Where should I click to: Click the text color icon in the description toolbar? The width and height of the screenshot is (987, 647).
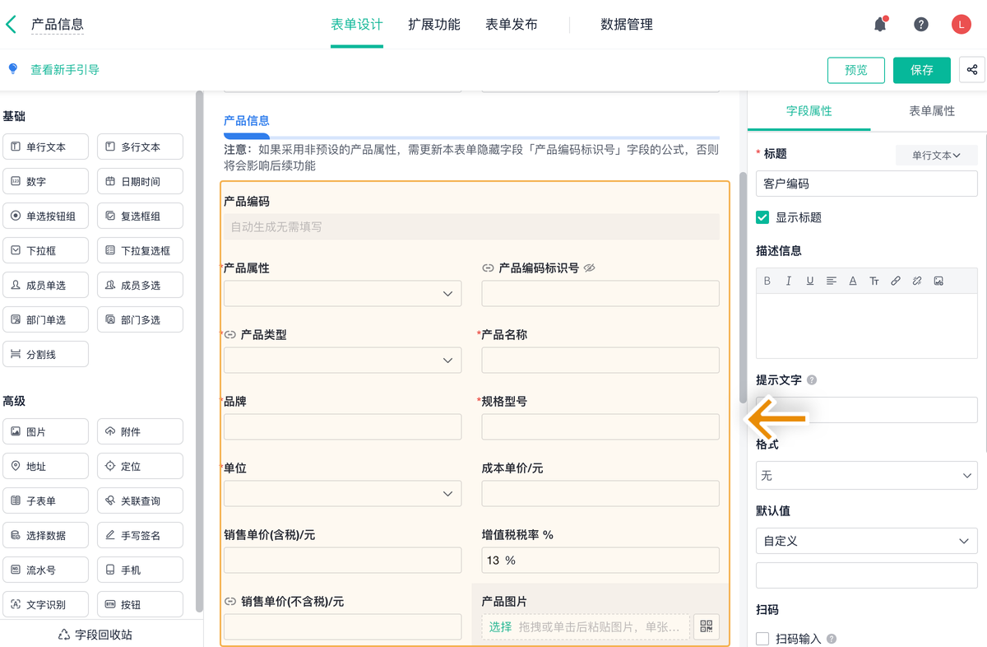coord(853,281)
